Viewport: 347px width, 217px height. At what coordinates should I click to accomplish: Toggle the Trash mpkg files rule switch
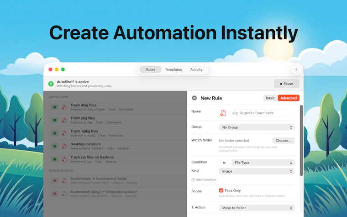click(x=55, y=133)
